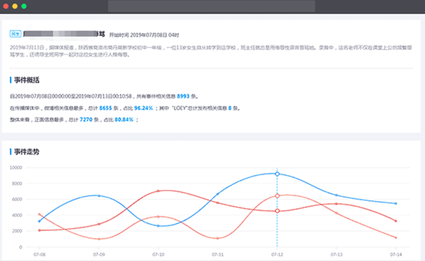Click the green maximize window button
The height and width of the screenshot is (261, 425).
(x=24, y=6)
